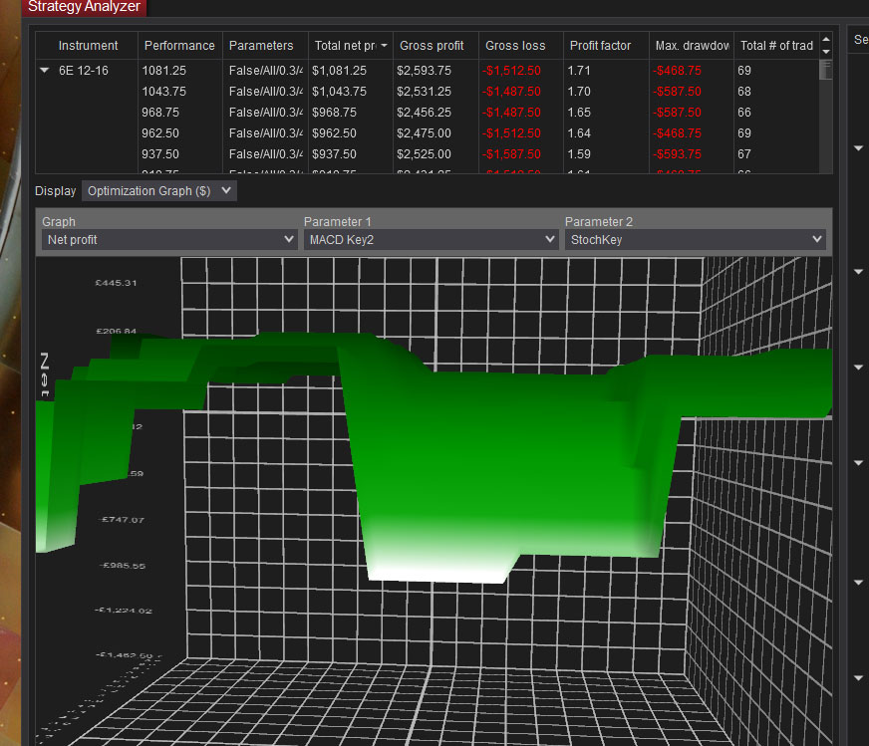The width and height of the screenshot is (869, 746).
Task: Sort by the Performance column header
Action: [x=179, y=46]
